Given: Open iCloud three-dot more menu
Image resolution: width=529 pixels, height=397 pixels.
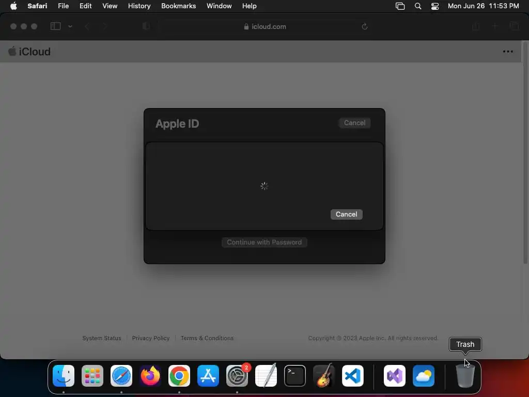Looking at the screenshot, I should coord(508,52).
